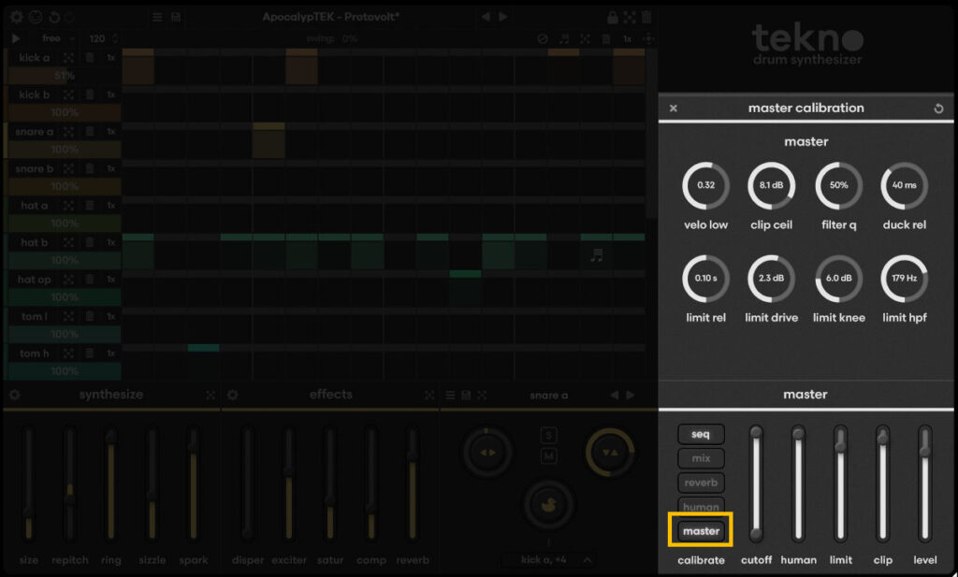The height and width of the screenshot is (577, 958).
Task: Select the reverb calibrate option
Action: [x=701, y=483]
